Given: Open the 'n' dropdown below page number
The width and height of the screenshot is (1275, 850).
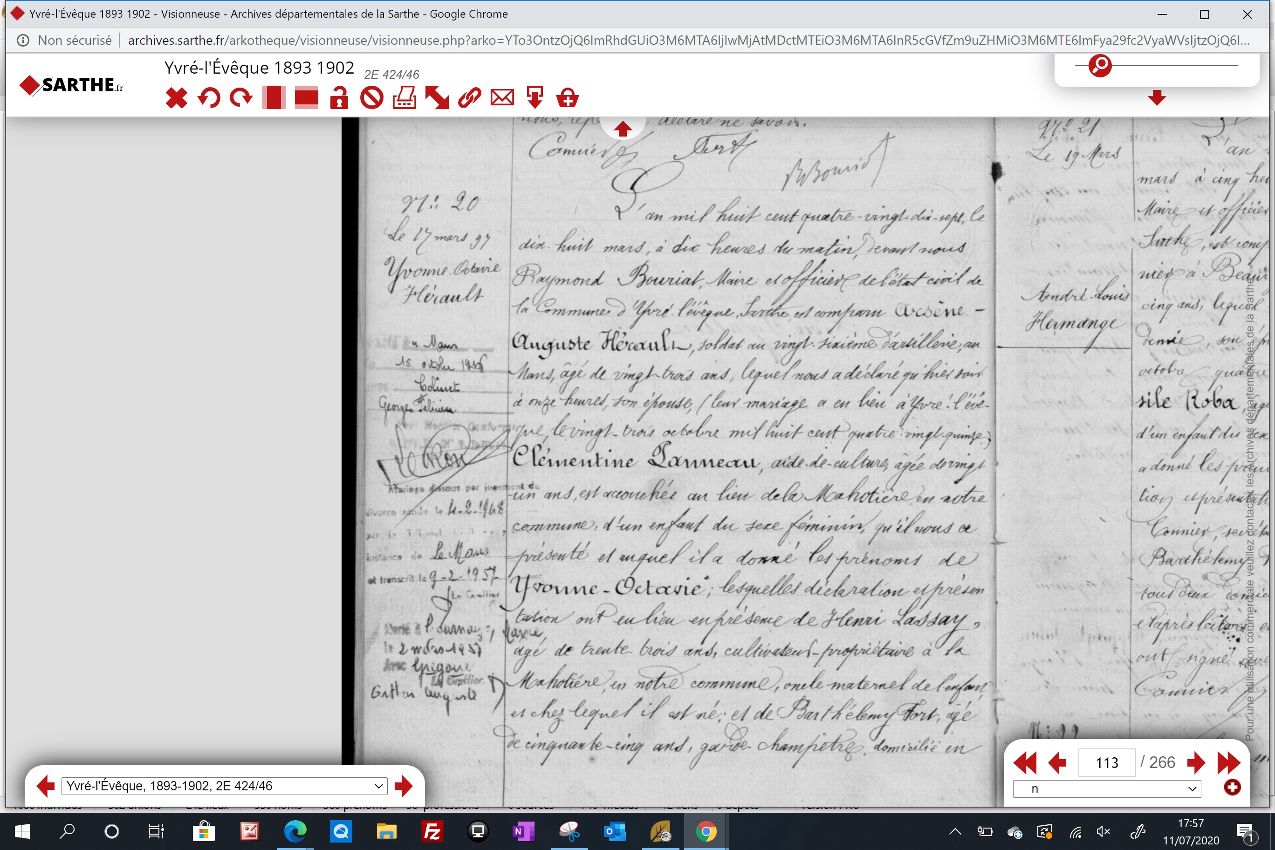Looking at the screenshot, I should pyautogui.click(x=1106, y=789).
